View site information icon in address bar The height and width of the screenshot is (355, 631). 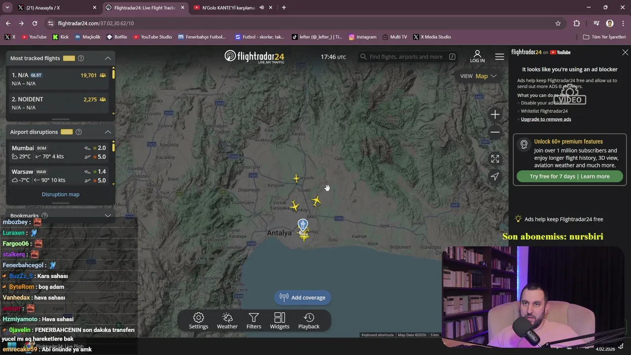pos(50,23)
